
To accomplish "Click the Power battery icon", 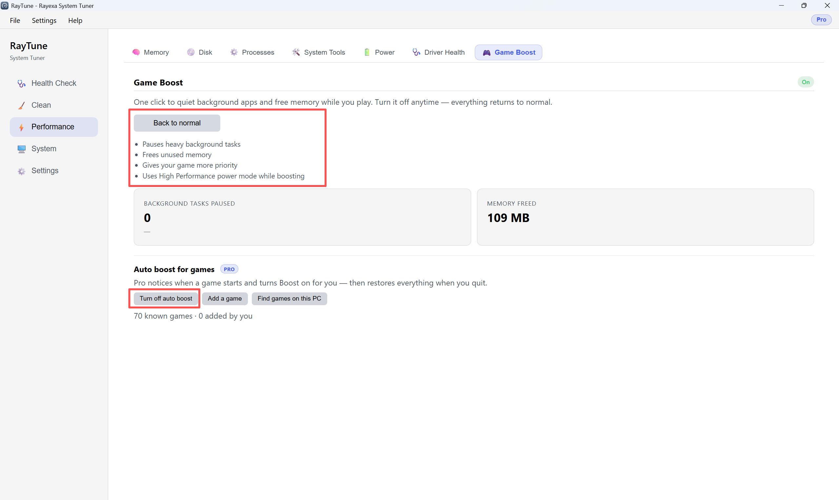I will click(x=367, y=52).
